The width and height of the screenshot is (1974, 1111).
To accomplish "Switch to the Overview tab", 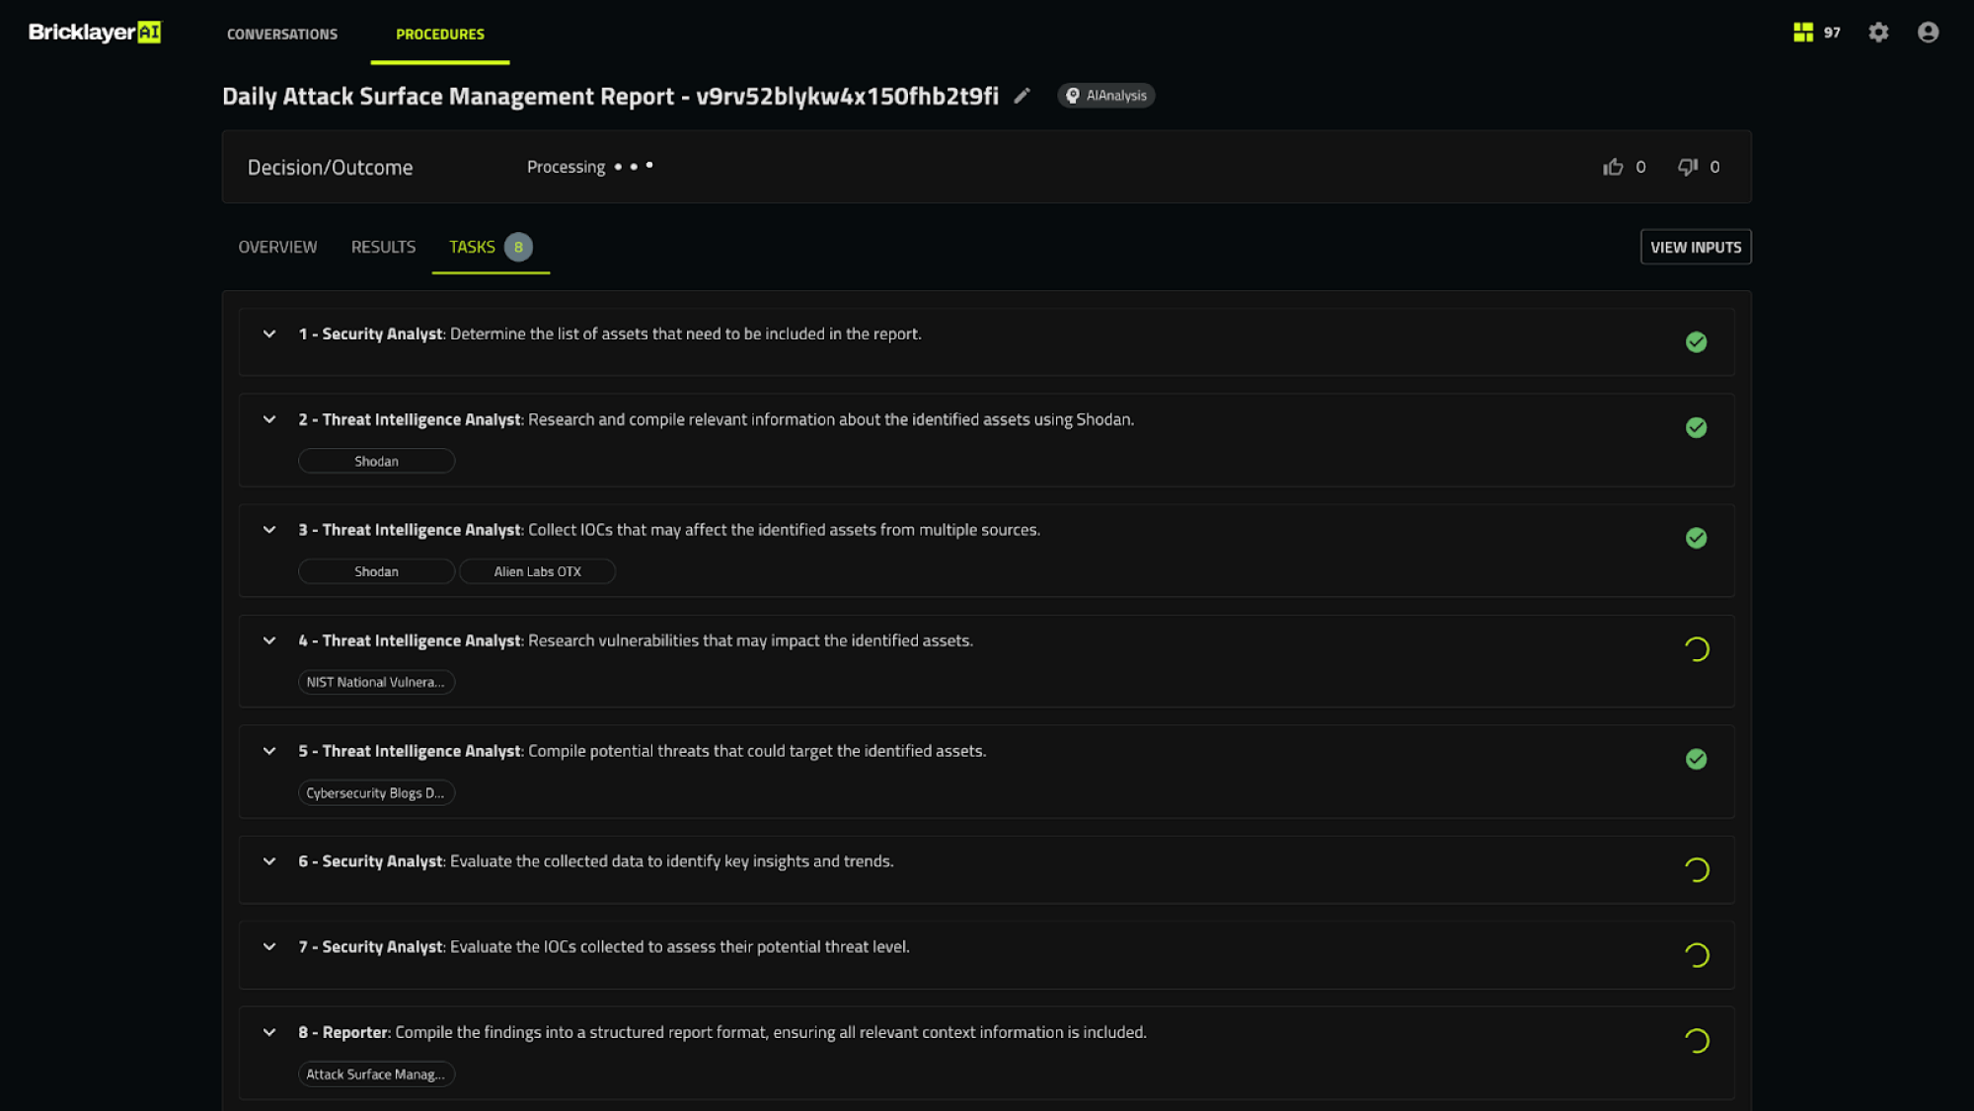I will pos(277,247).
